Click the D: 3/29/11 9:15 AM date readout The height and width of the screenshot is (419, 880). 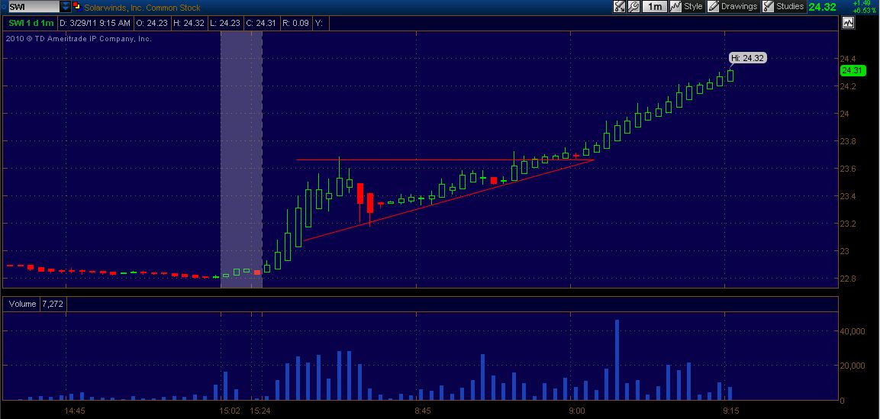(95, 23)
